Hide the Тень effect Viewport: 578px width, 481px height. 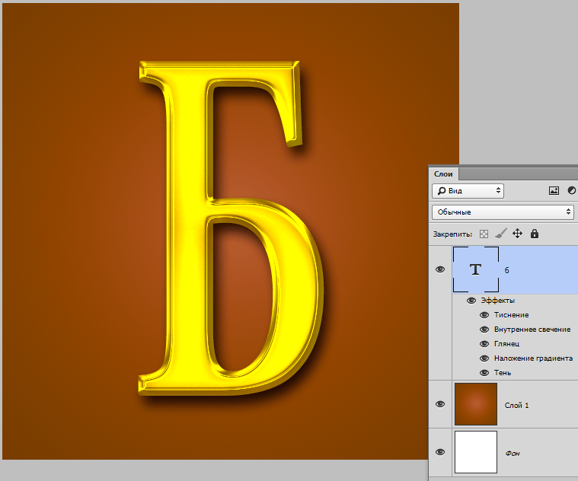(484, 373)
